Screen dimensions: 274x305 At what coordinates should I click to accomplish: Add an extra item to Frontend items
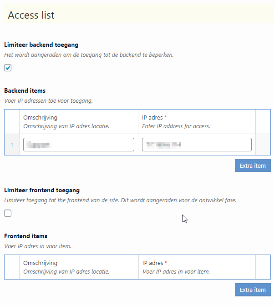(x=253, y=290)
